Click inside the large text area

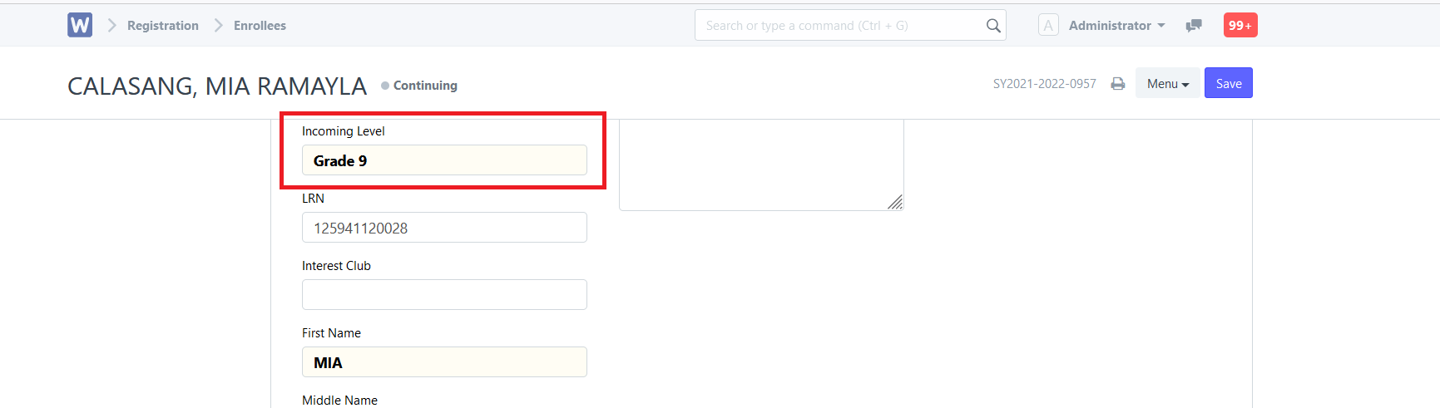pyautogui.click(x=761, y=165)
